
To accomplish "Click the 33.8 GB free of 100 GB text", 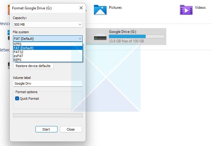I will tap(126, 41).
